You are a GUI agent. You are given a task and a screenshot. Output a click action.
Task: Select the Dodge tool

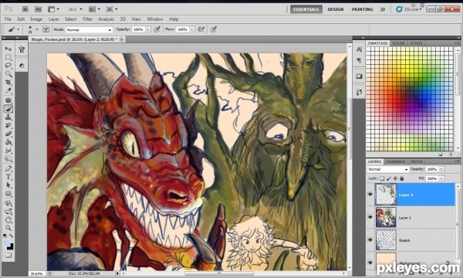click(x=8, y=159)
